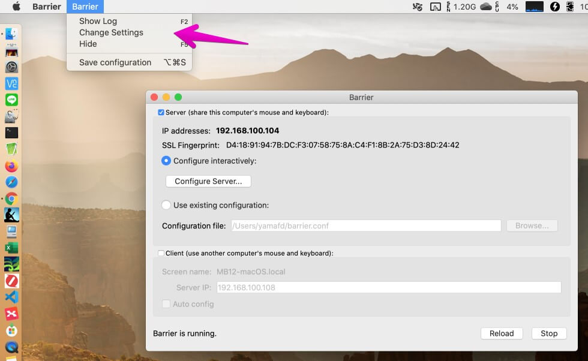Open the bold Barrier application menu
The width and height of the screenshot is (588, 361).
click(x=47, y=7)
